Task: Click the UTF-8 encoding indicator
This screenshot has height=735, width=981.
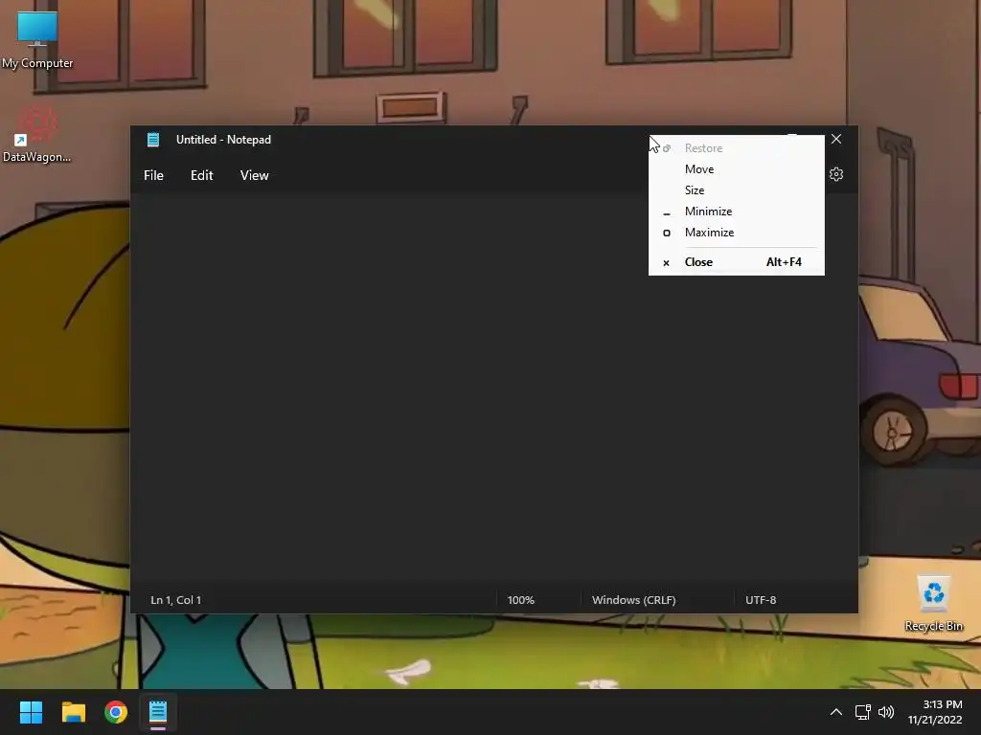Action: coord(761,600)
